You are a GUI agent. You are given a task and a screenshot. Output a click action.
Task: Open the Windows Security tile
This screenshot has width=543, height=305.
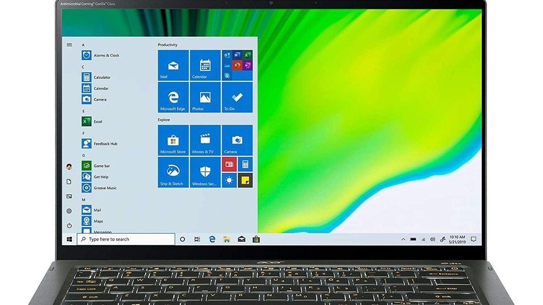[205, 172]
